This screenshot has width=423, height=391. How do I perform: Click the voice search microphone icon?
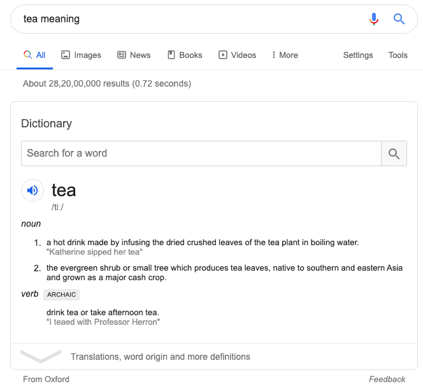pos(374,19)
